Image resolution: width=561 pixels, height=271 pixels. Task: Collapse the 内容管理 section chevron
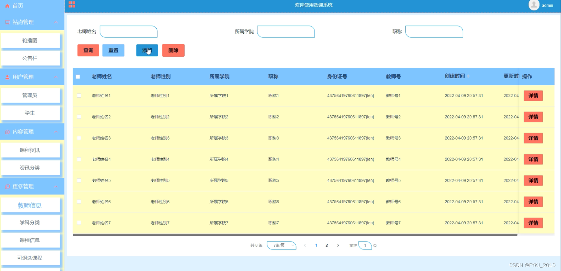point(56,132)
